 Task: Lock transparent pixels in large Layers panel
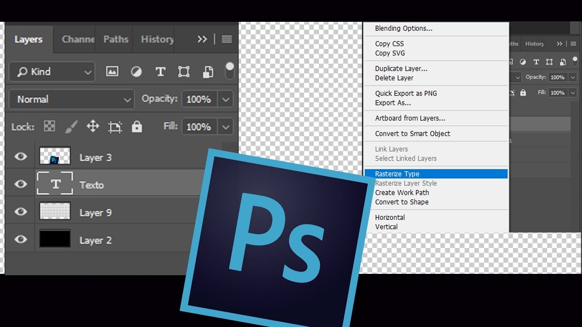(49, 126)
